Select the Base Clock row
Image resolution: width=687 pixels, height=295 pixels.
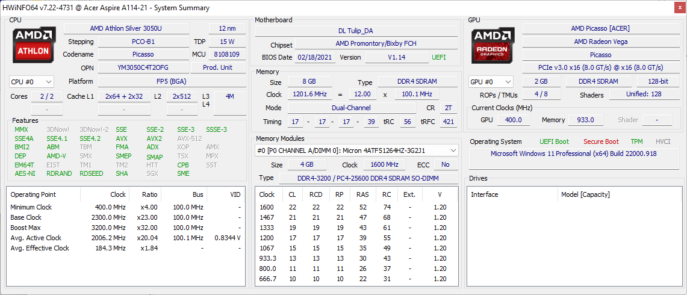[x=125, y=217]
